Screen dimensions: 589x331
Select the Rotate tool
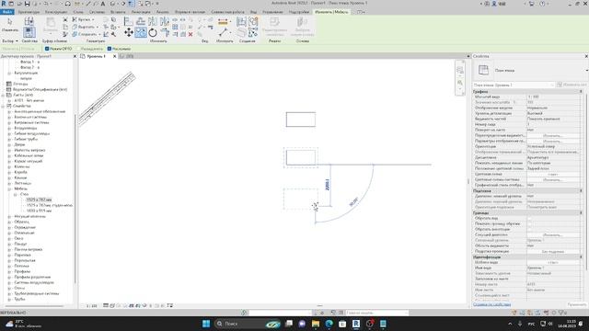pos(153,33)
